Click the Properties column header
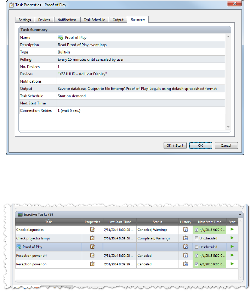 [x=92, y=222]
